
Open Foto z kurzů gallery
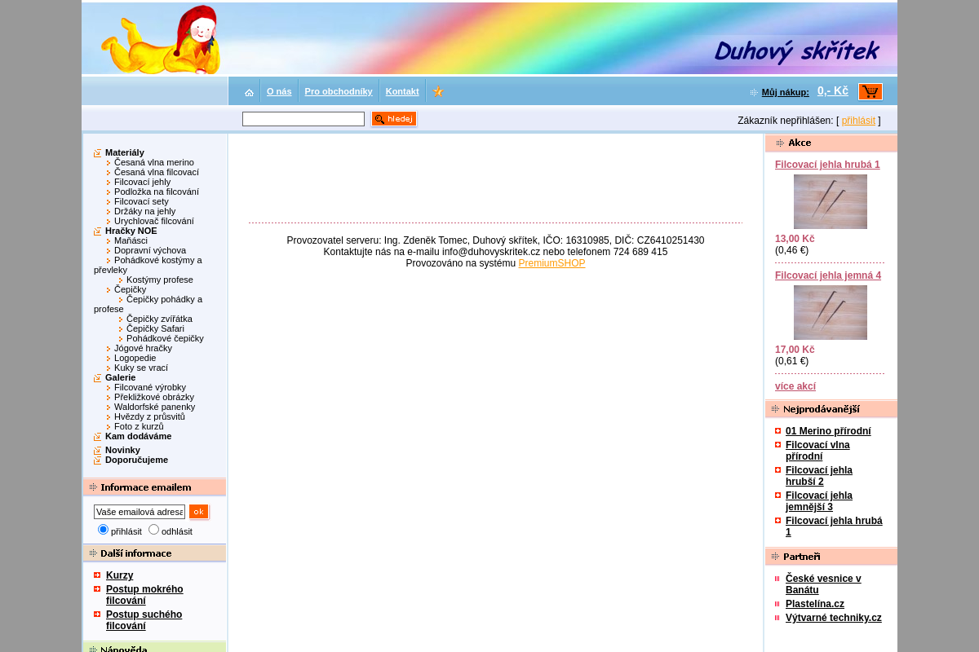point(139,426)
